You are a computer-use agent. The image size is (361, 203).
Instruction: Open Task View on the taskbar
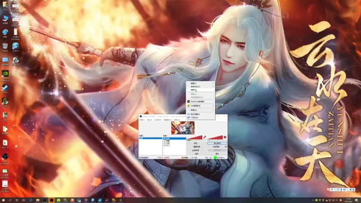tap(23, 200)
